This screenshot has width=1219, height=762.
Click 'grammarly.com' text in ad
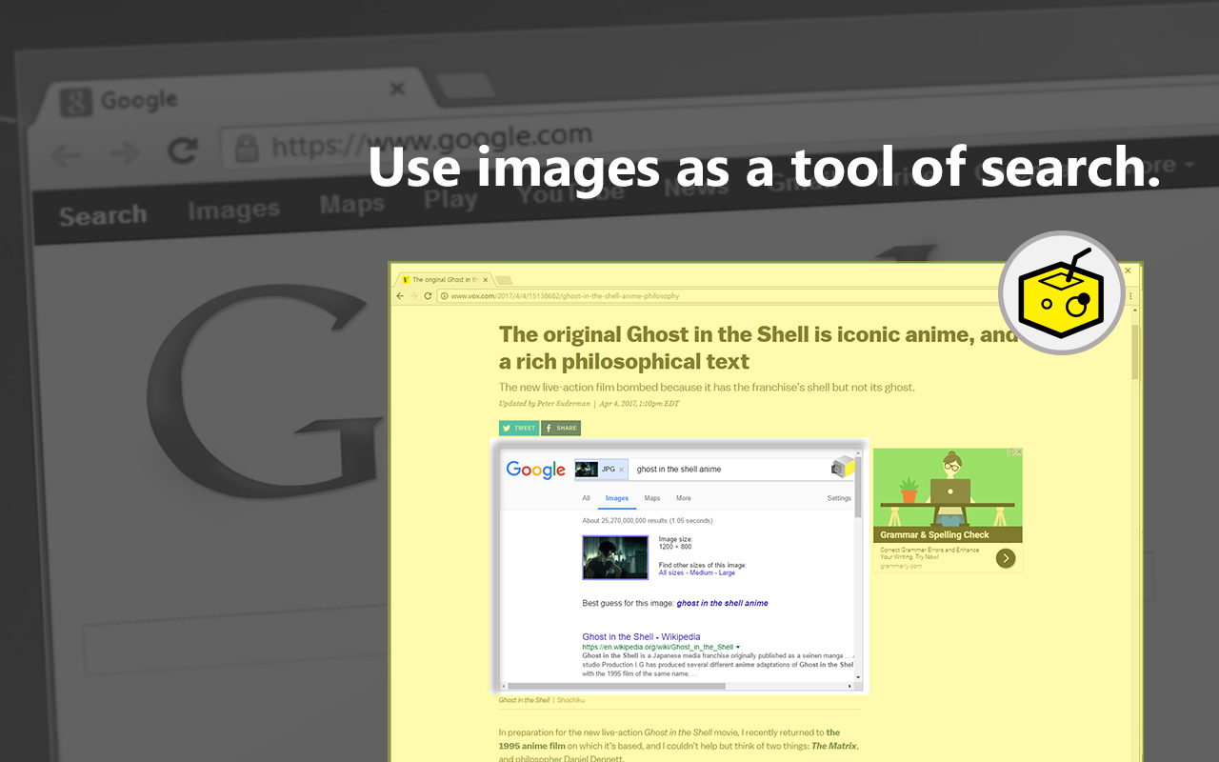tap(901, 566)
